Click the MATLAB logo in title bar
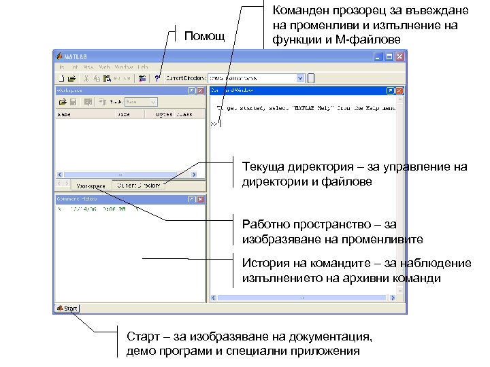The width and height of the screenshot is (490, 367). [x=59, y=56]
